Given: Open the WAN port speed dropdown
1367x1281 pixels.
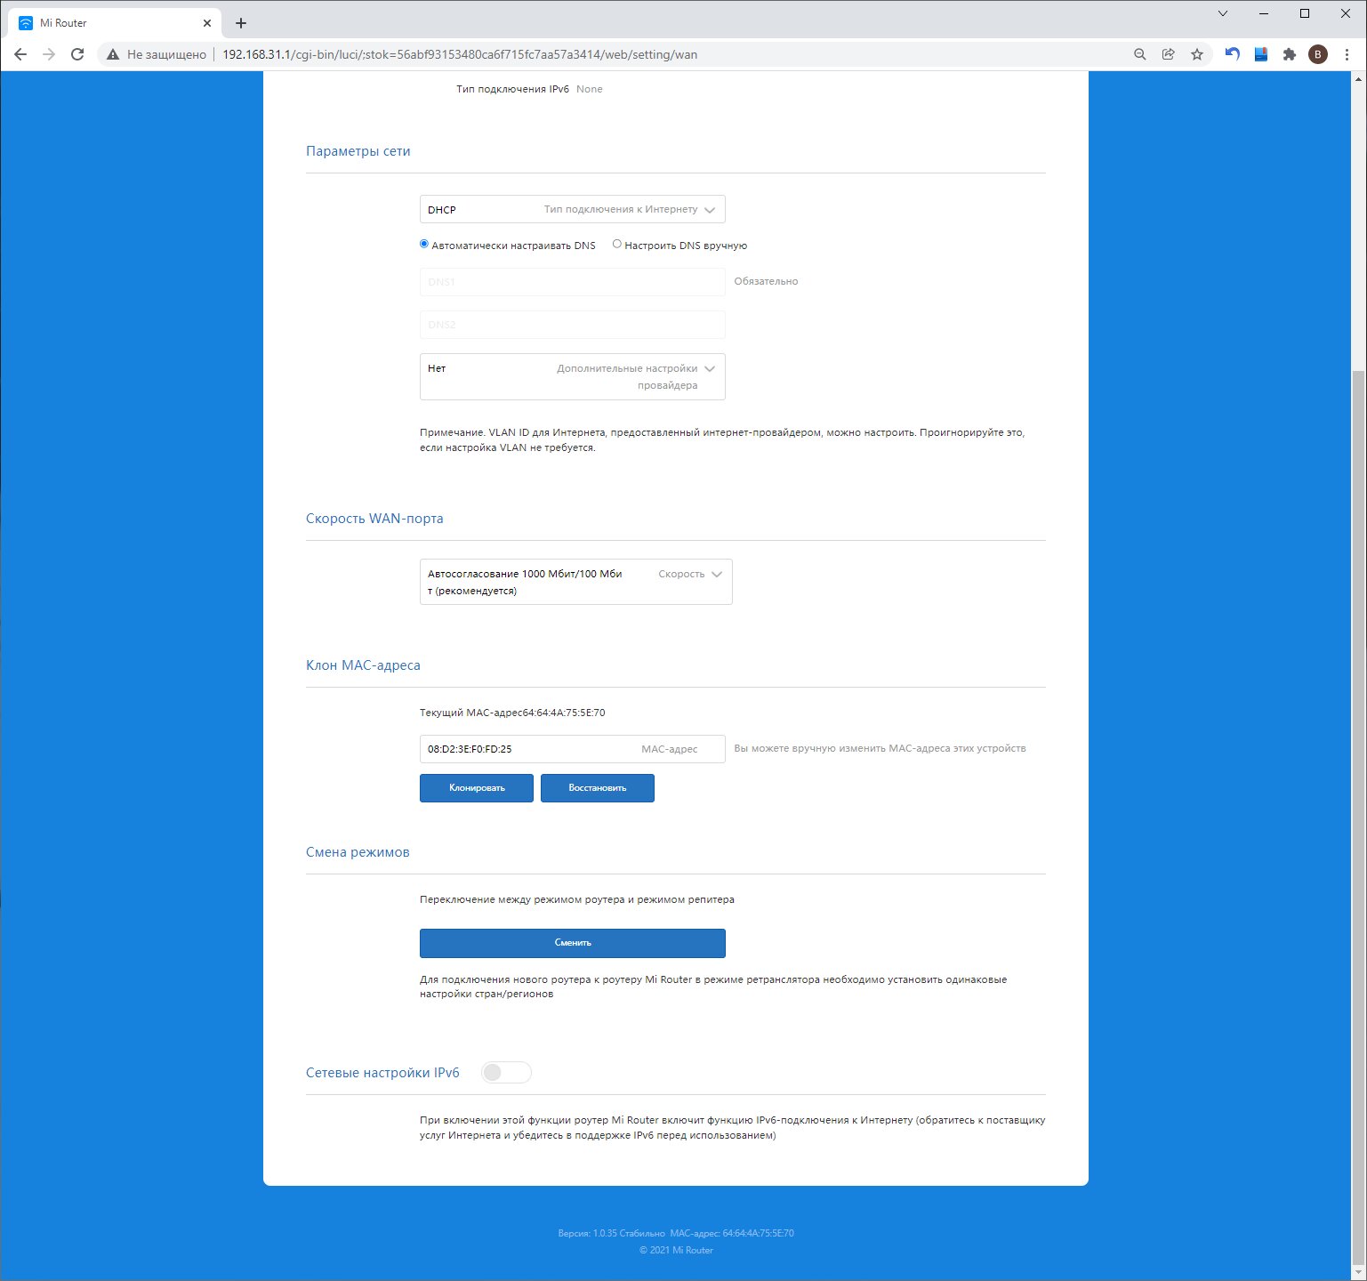Looking at the screenshot, I should (576, 582).
